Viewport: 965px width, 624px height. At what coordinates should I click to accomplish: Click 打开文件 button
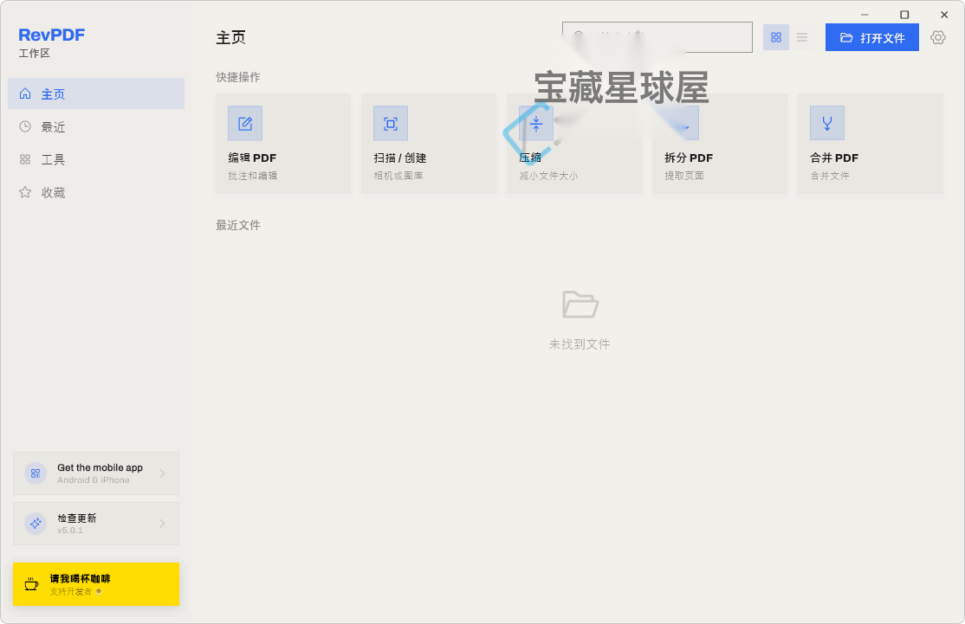click(872, 37)
